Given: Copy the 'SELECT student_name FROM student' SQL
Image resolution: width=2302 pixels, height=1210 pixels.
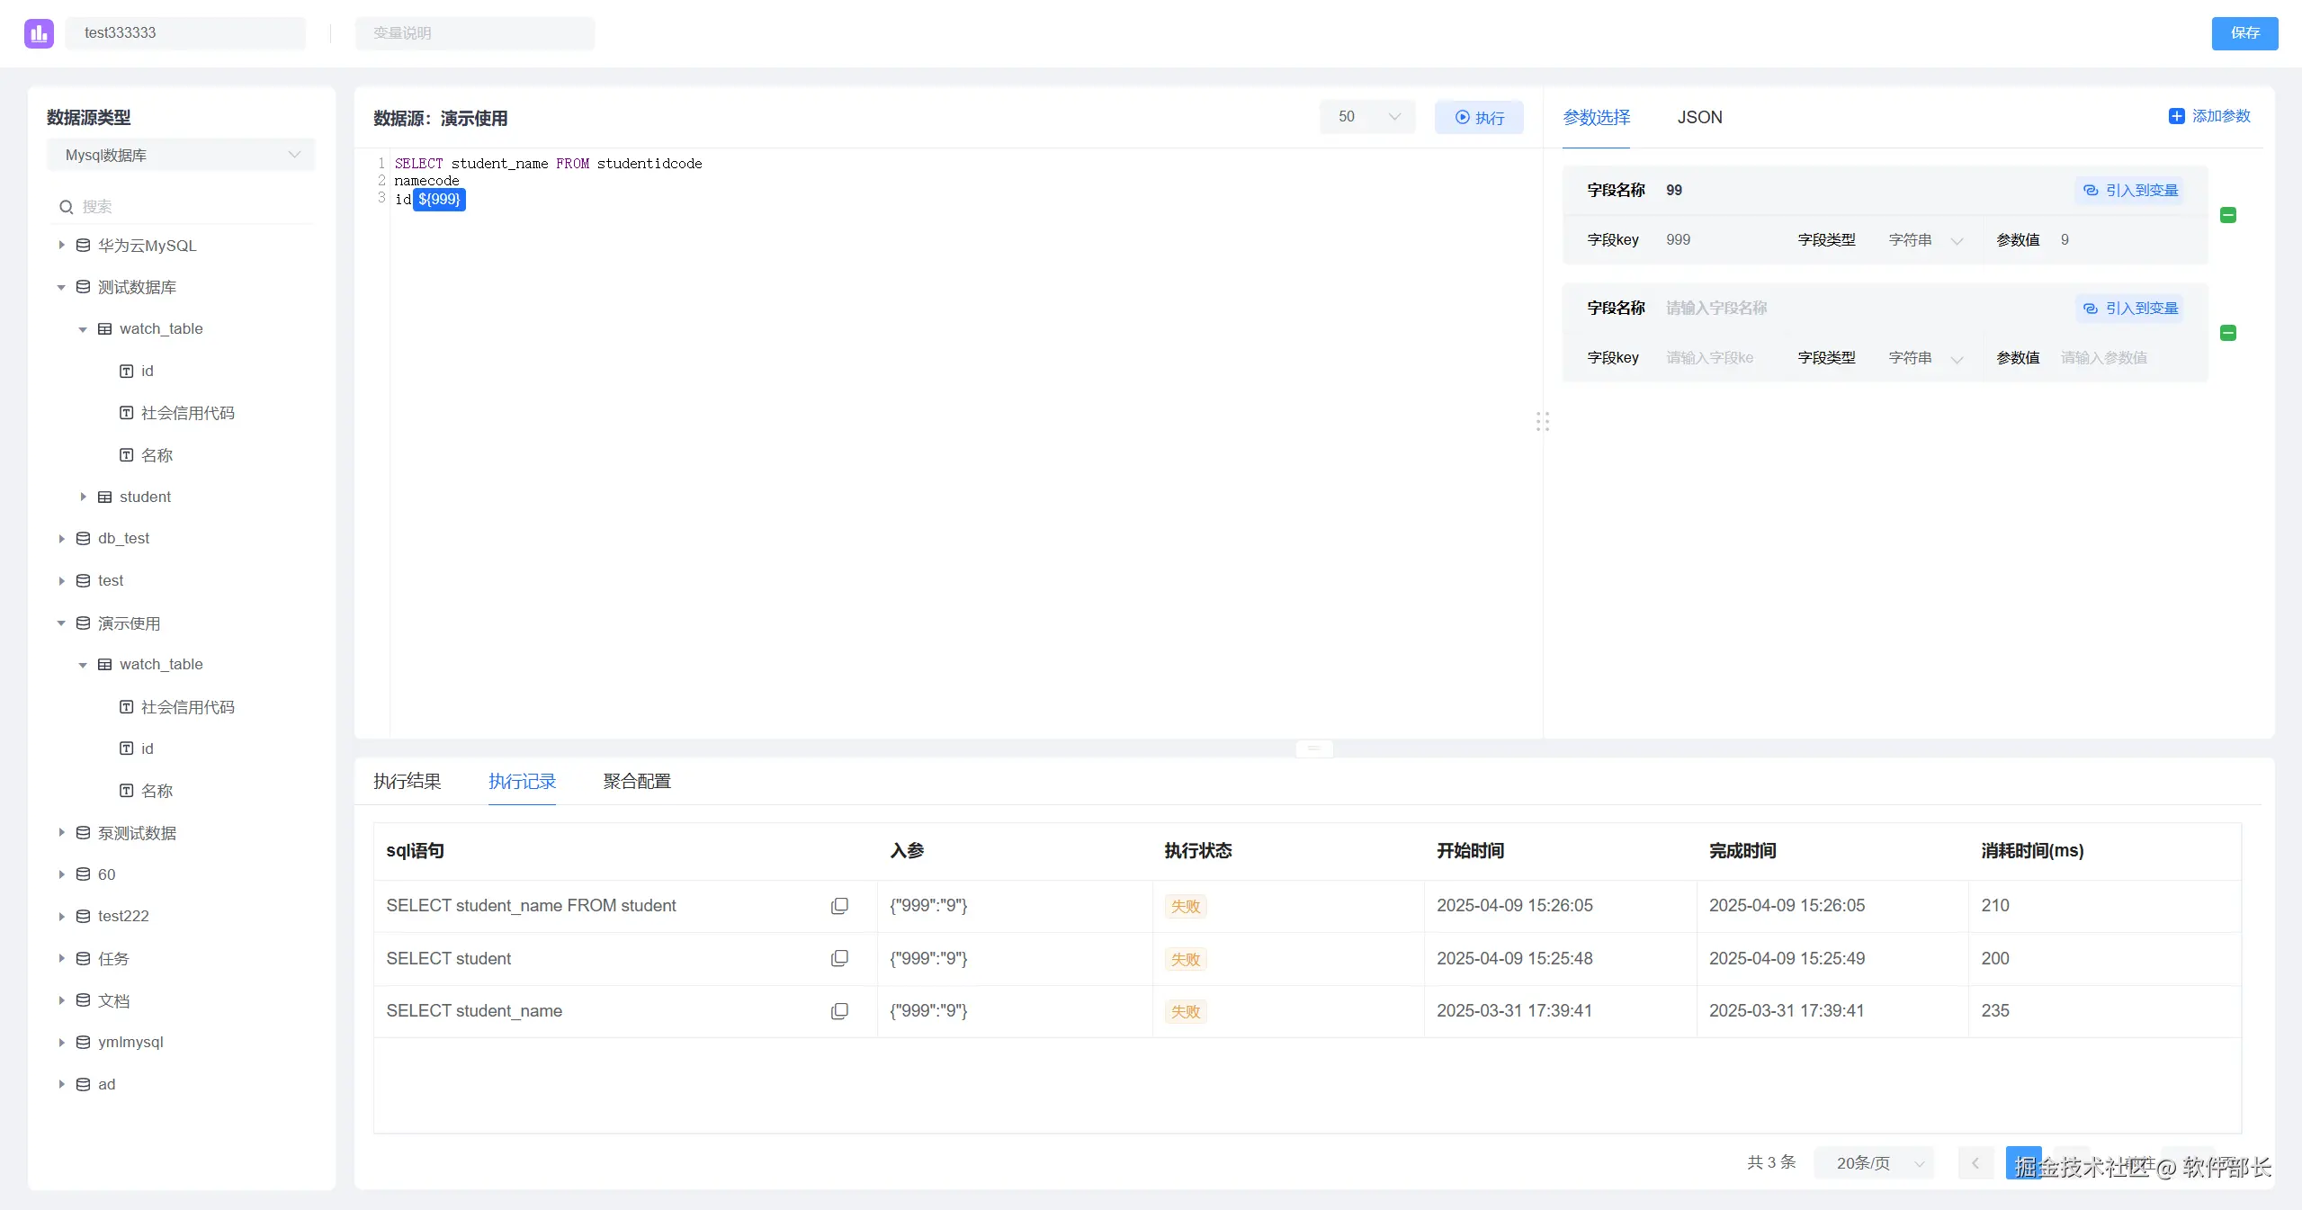Looking at the screenshot, I should tap(838, 906).
